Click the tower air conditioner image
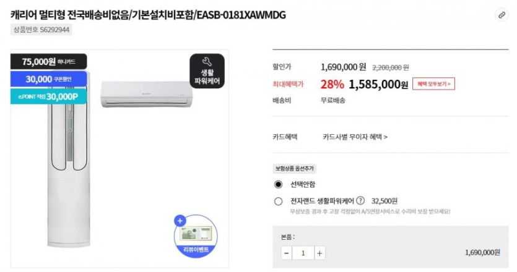The width and height of the screenshot is (517, 272). click(x=66, y=161)
